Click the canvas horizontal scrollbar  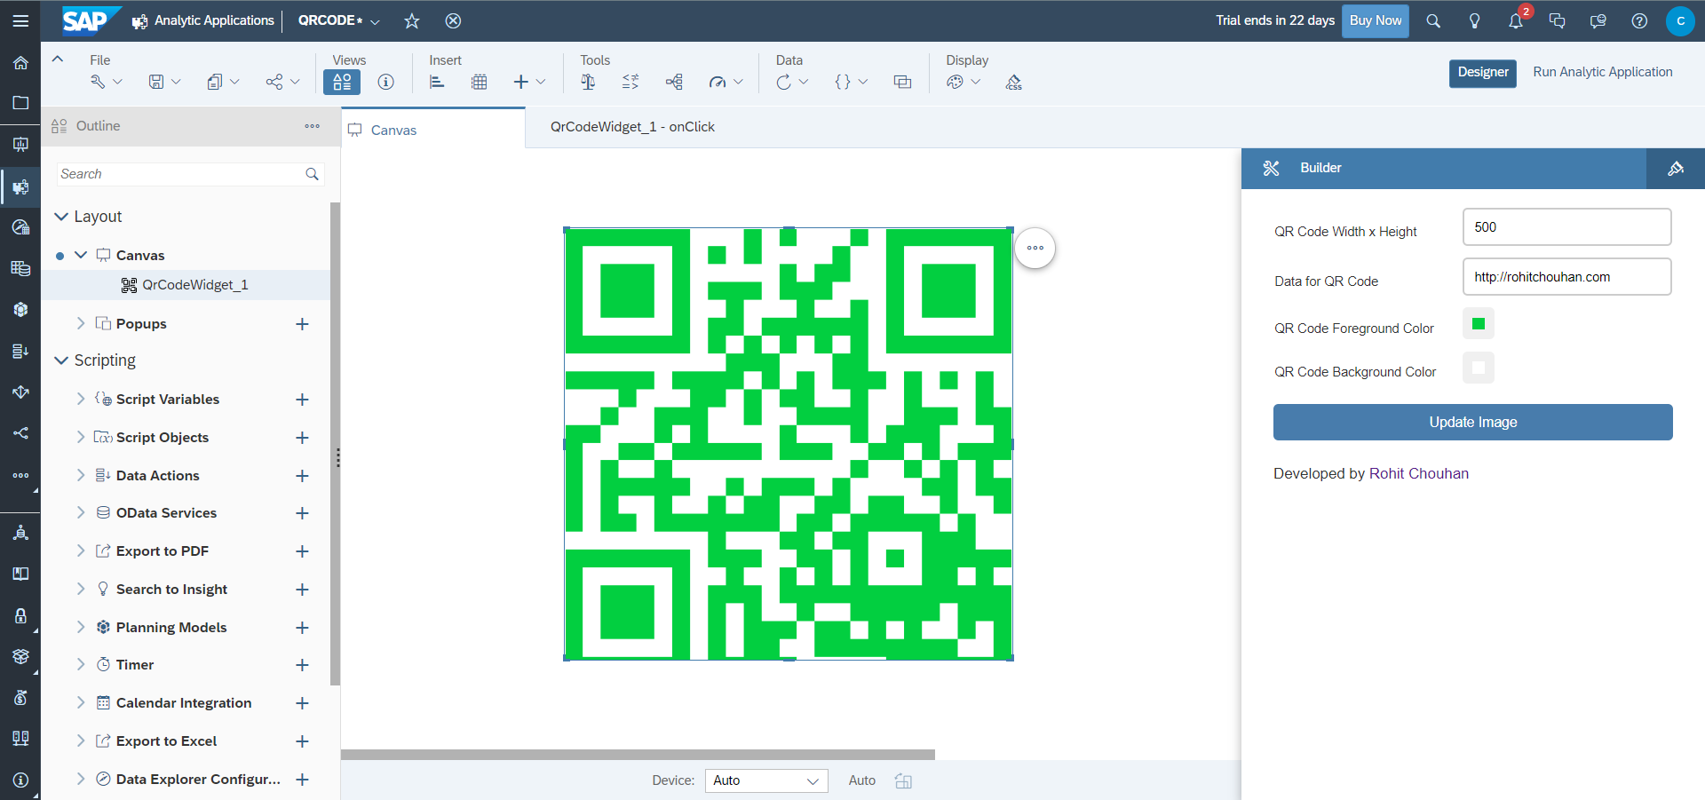click(638, 755)
